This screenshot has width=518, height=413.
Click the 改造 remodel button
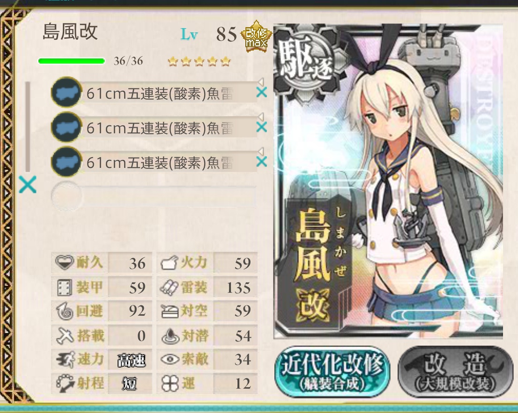coord(456,371)
